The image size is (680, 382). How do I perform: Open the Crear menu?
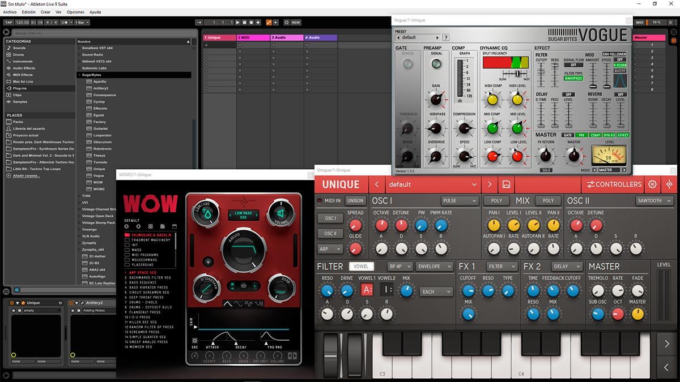point(45,12)
